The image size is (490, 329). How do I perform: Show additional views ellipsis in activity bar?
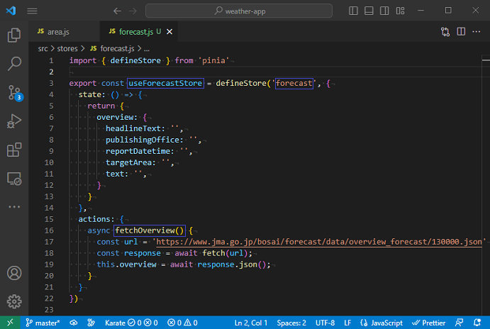pos(14,207)
